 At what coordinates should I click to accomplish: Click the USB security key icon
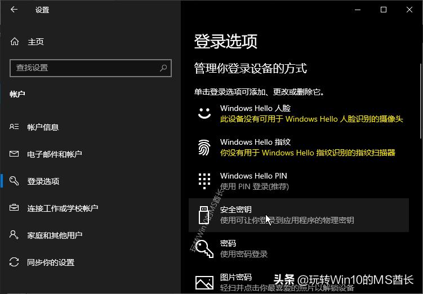[204, 215]
